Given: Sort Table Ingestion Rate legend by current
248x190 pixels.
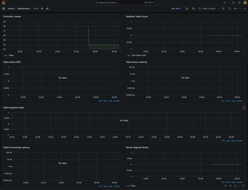Looking at the screenshot, I should tap(239, 141).
